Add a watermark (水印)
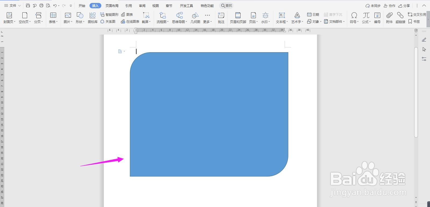Viewport: 430px width, 207px height. [x=266, y=18]
